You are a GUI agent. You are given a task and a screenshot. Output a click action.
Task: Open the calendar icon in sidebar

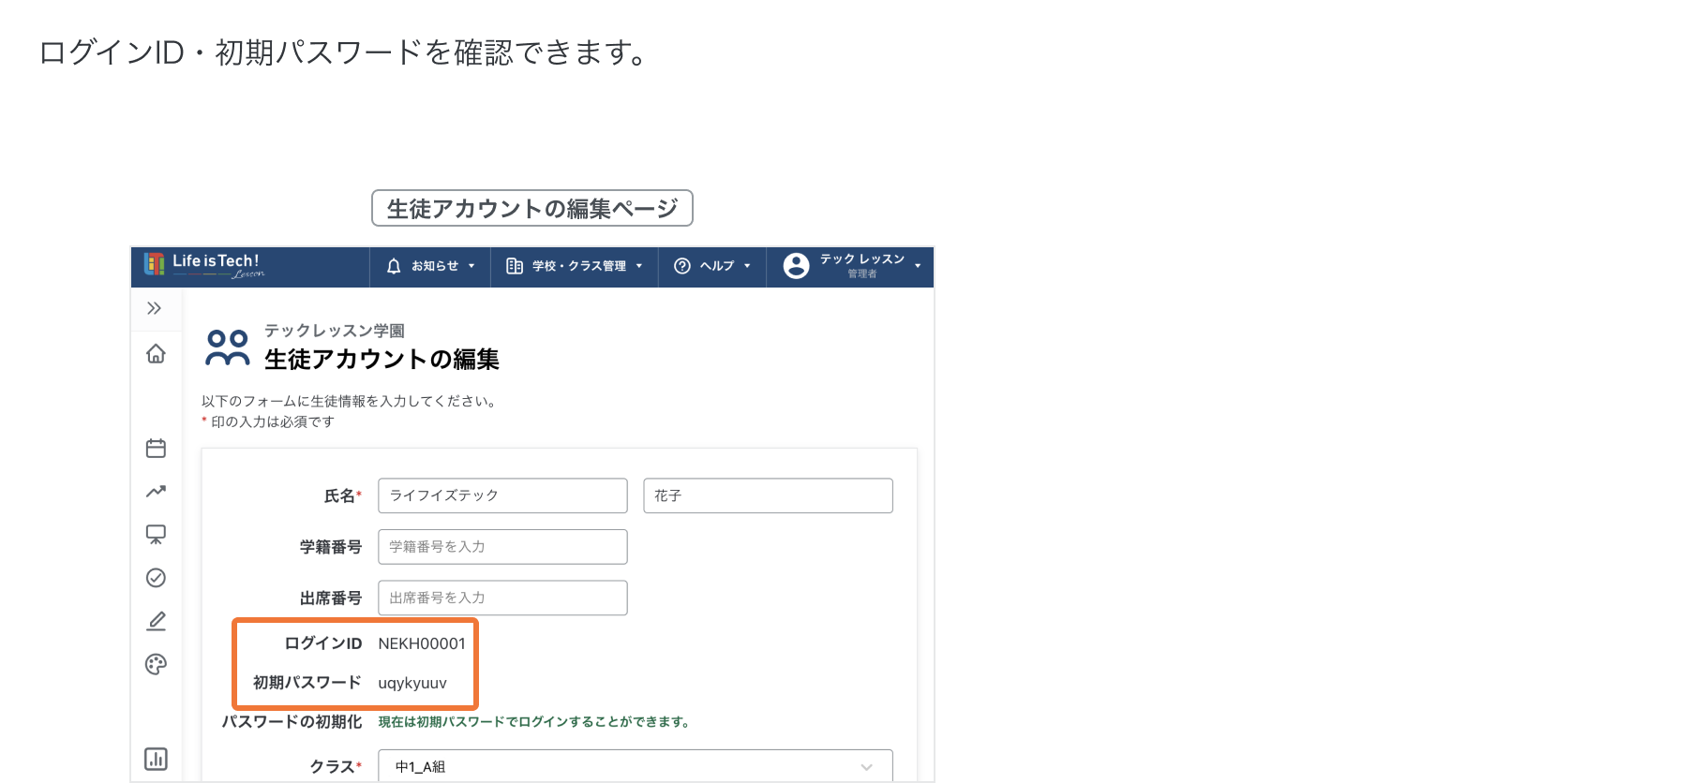coord(156,449)
